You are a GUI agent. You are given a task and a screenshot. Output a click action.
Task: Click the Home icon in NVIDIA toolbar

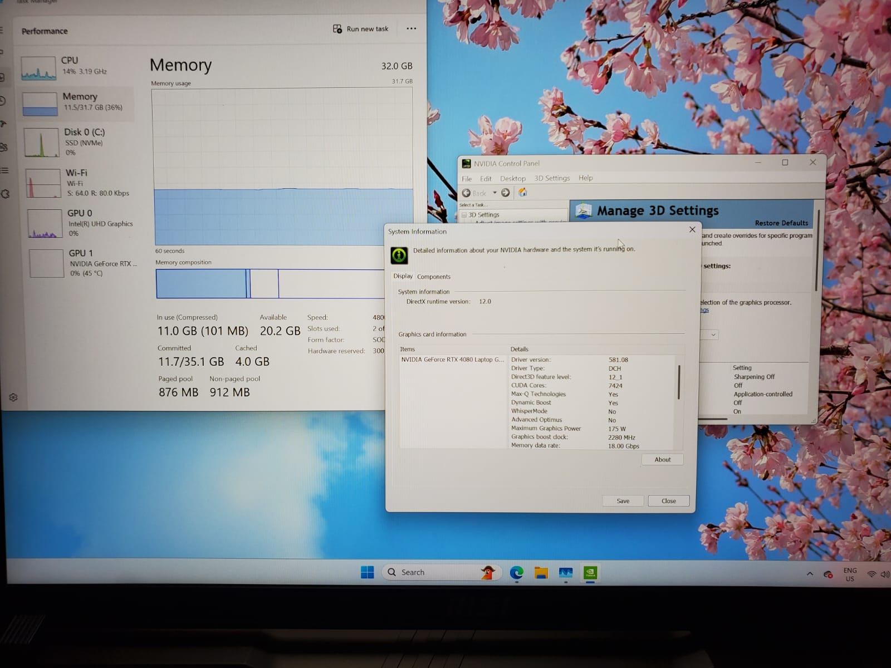522,192
